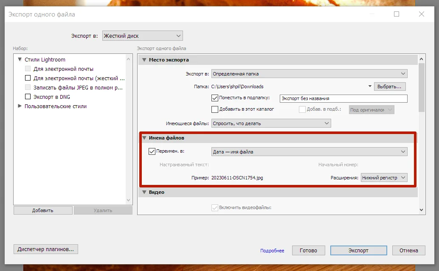439x271 pixels.
Task: Open the 'Под оригиналом' dropdown
Action: point(371,110)
